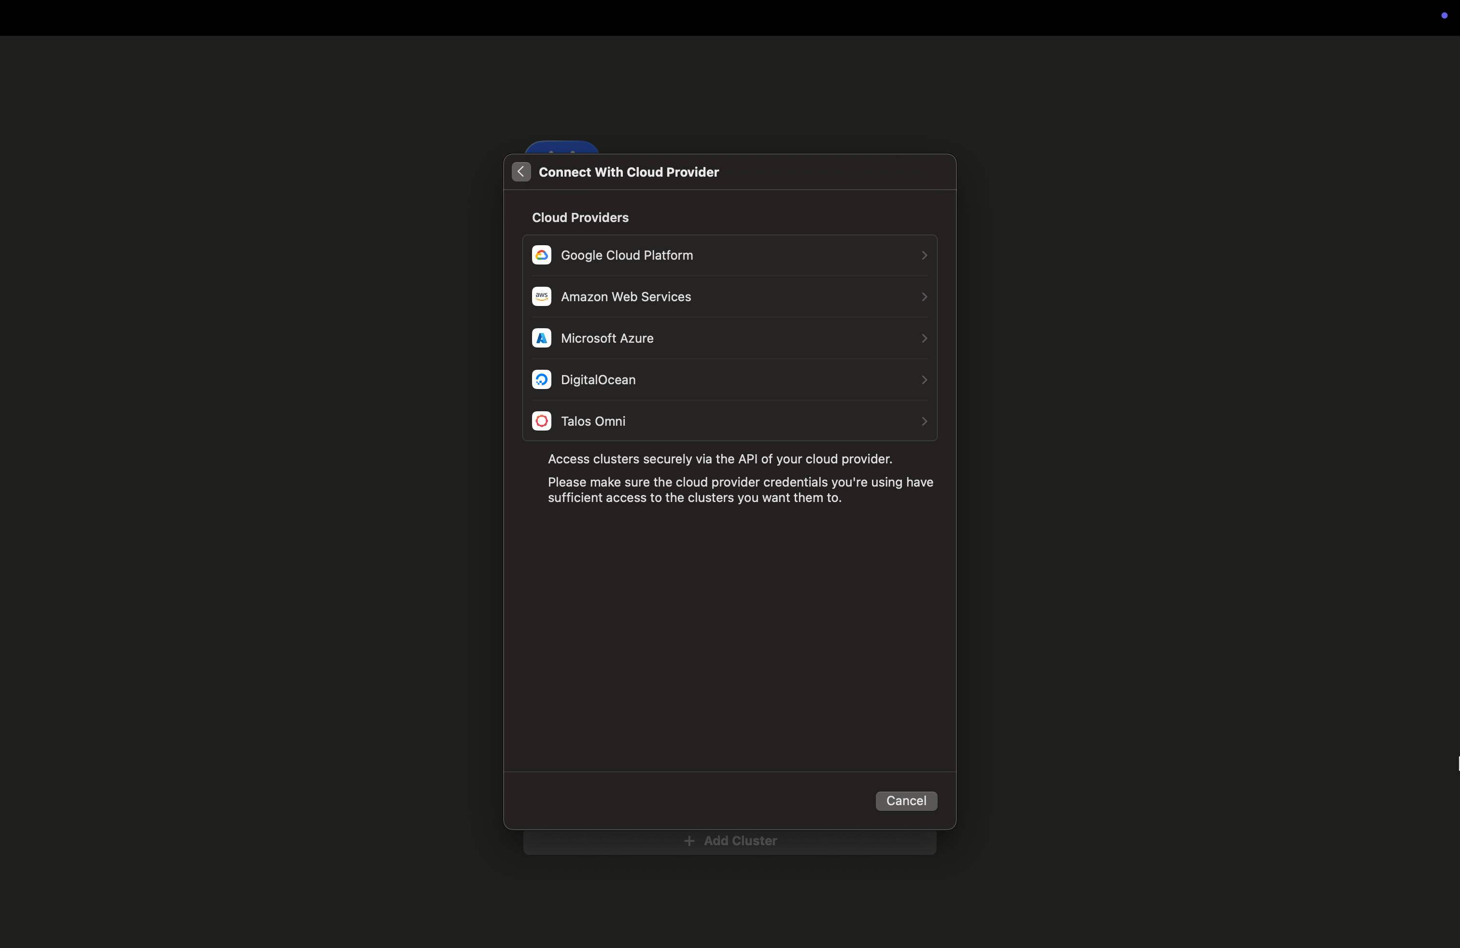This screenshot has width=1460, height=948.
Task: Choose the Microsoft Azure label
Action: click(x=607, y=338)
